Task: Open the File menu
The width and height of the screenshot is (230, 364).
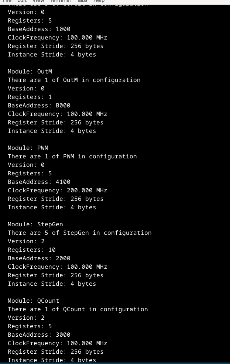Action: pyautogui.click(x=7, y=1)
